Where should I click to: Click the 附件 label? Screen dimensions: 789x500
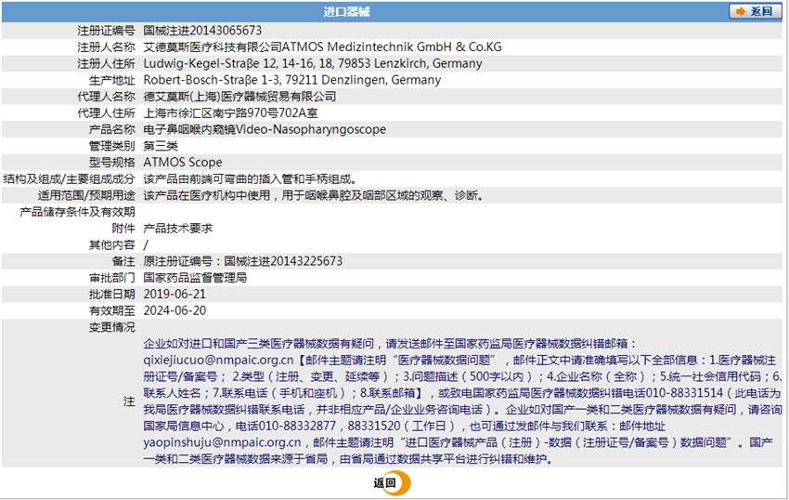click(x=123, y=229)
